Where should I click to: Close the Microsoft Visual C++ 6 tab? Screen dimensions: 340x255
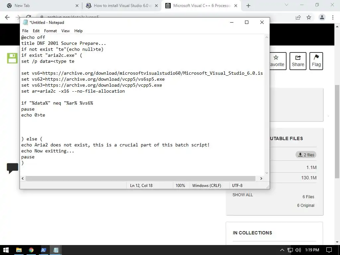[236, 6]
